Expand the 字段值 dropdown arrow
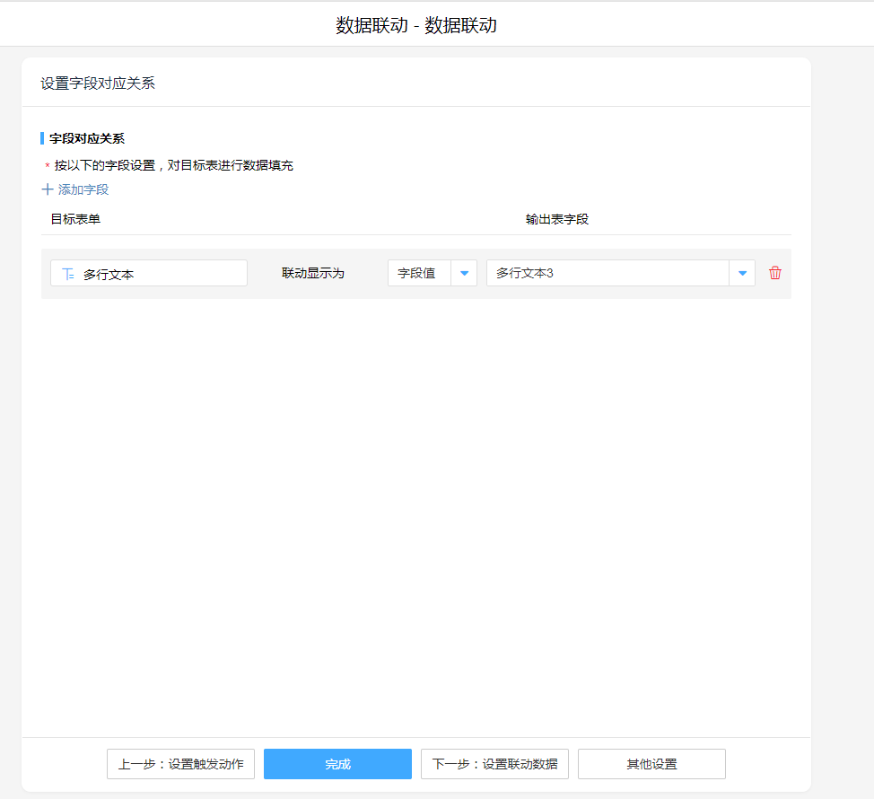Screen dimensions: 874x799 tap(464, 273)
